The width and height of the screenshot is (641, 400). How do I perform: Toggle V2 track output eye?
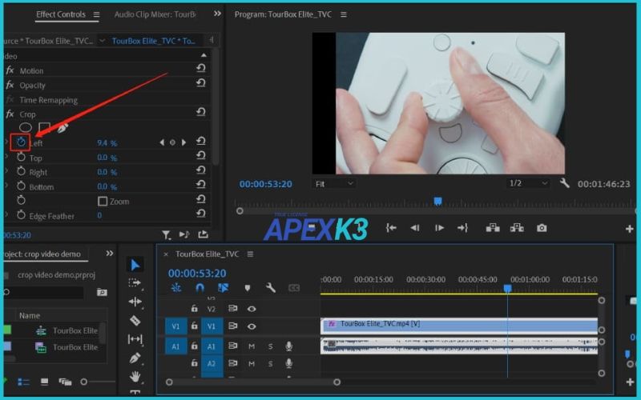252,309
